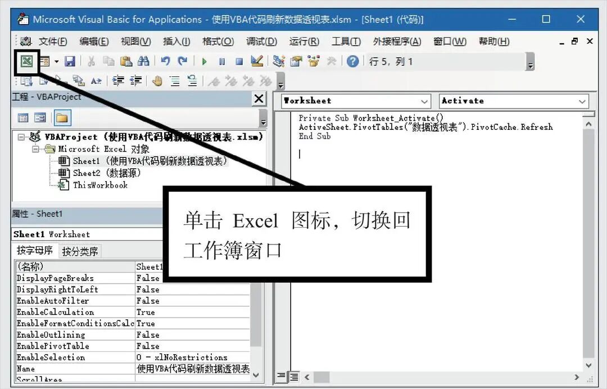Viewport: 607px width, 389px height.
Task: Toggle Folders in the project panel
Action: 62,117
